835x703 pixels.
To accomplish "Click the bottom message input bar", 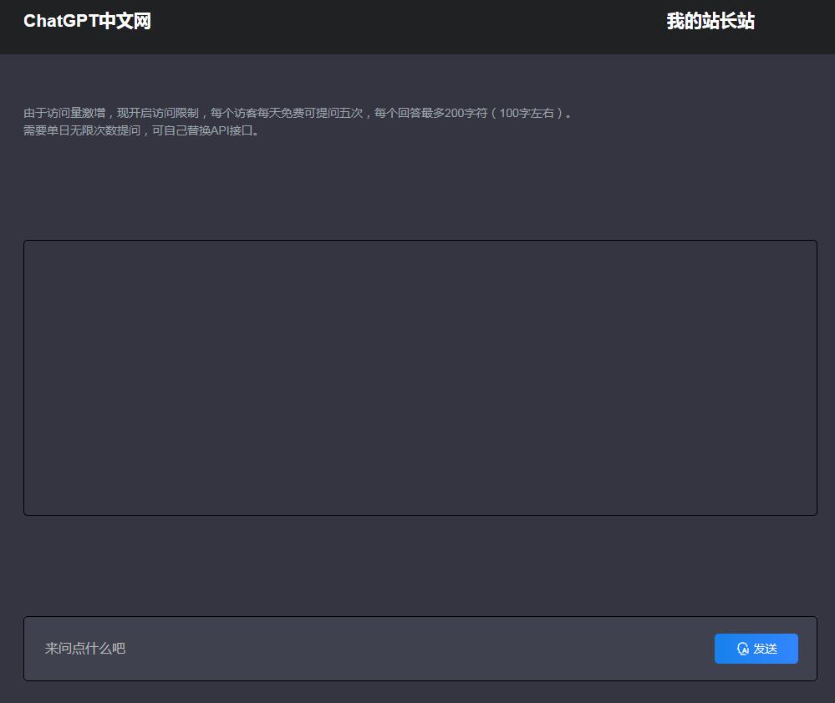I will [334, 649].
